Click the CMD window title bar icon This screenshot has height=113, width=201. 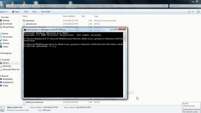pyautogui.click(x=25, y=30)
